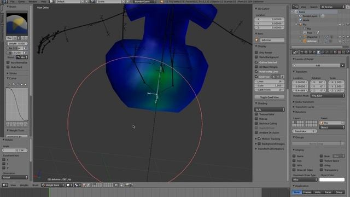
Task: Open the viewport shading mode selector
Action: tap(69, 185)
